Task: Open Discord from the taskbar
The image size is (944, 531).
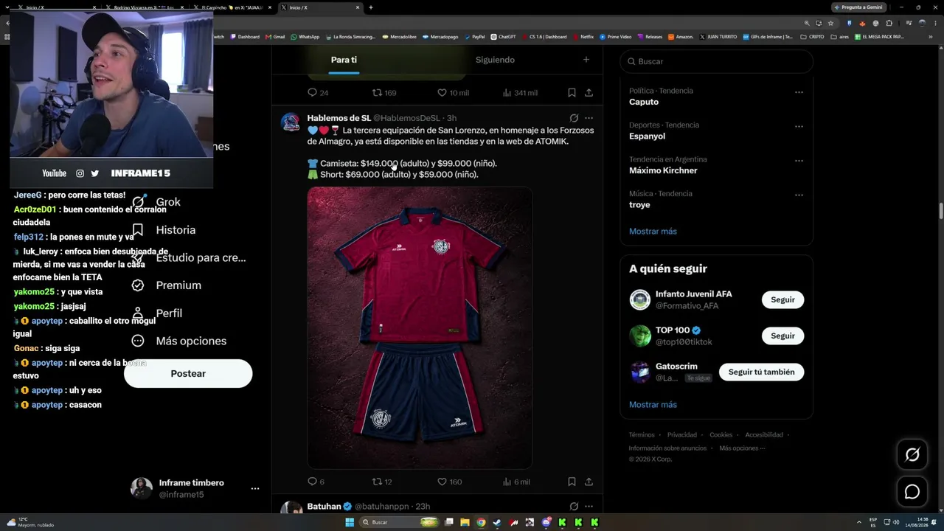Action: click(546, 522)
